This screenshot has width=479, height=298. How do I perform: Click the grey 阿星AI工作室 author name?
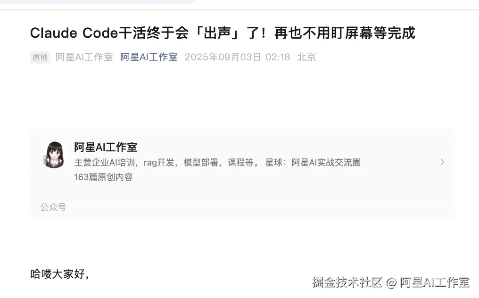point(84,57)
